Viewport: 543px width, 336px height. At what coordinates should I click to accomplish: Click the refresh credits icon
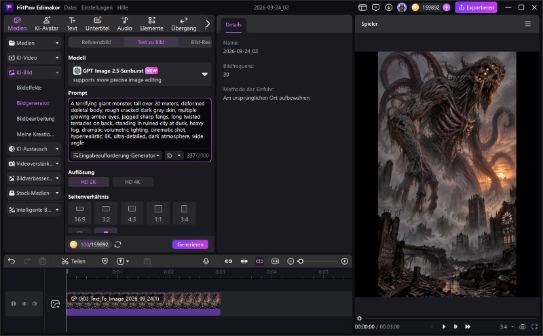[x=117, y=244]
